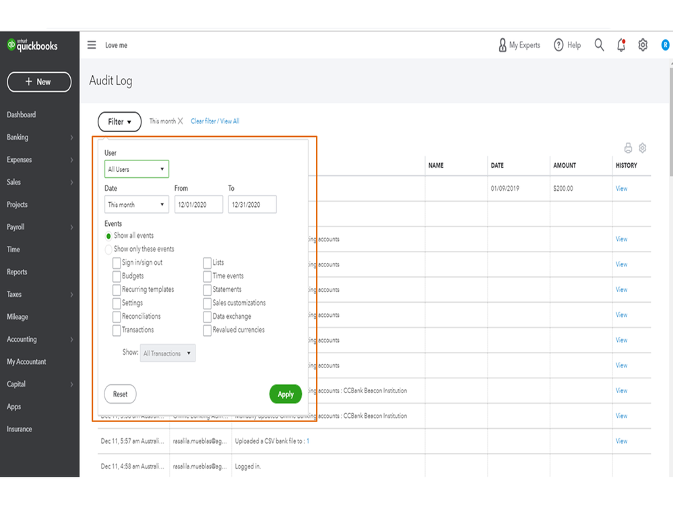673x505 pixels.
Task: Check the Sales customizations checkbox
Action: 207,303
